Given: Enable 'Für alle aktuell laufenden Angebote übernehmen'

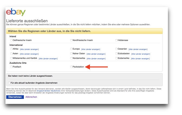Looking at the screenshot, I should tap(9, 83).
